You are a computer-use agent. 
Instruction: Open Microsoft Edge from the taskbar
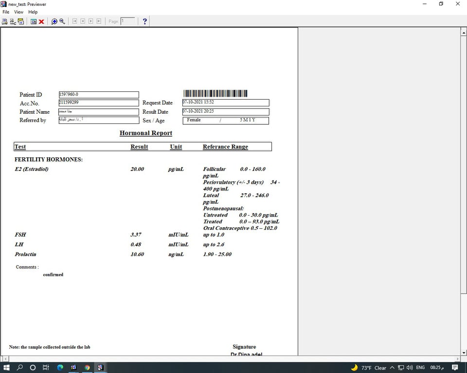tap(60, 368)
